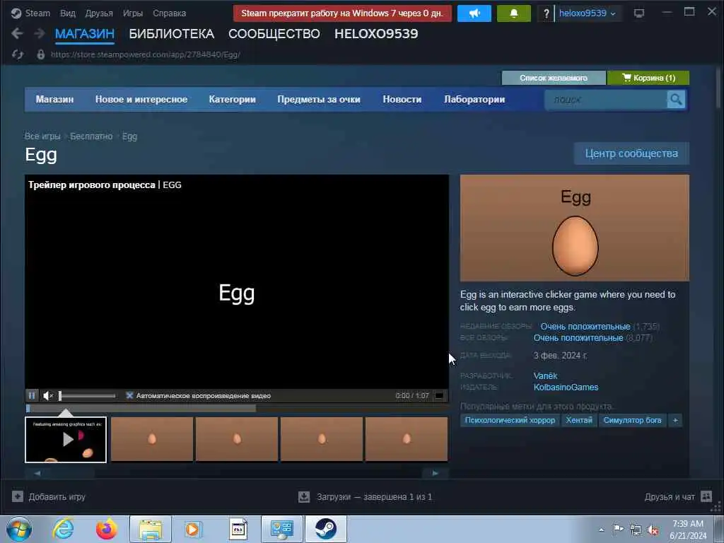Pause the trailer video
The height and width of the screenshot is (543, 724).
[x=32, y=396]
